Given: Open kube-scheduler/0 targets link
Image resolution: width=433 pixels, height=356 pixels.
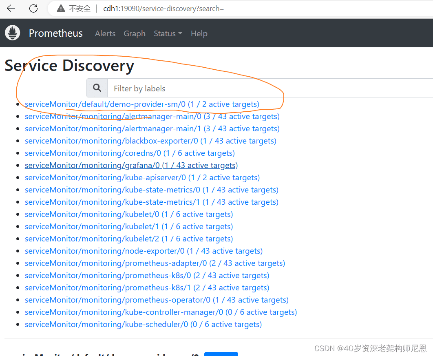Looking at the screenshot, I should coord(144,324).
